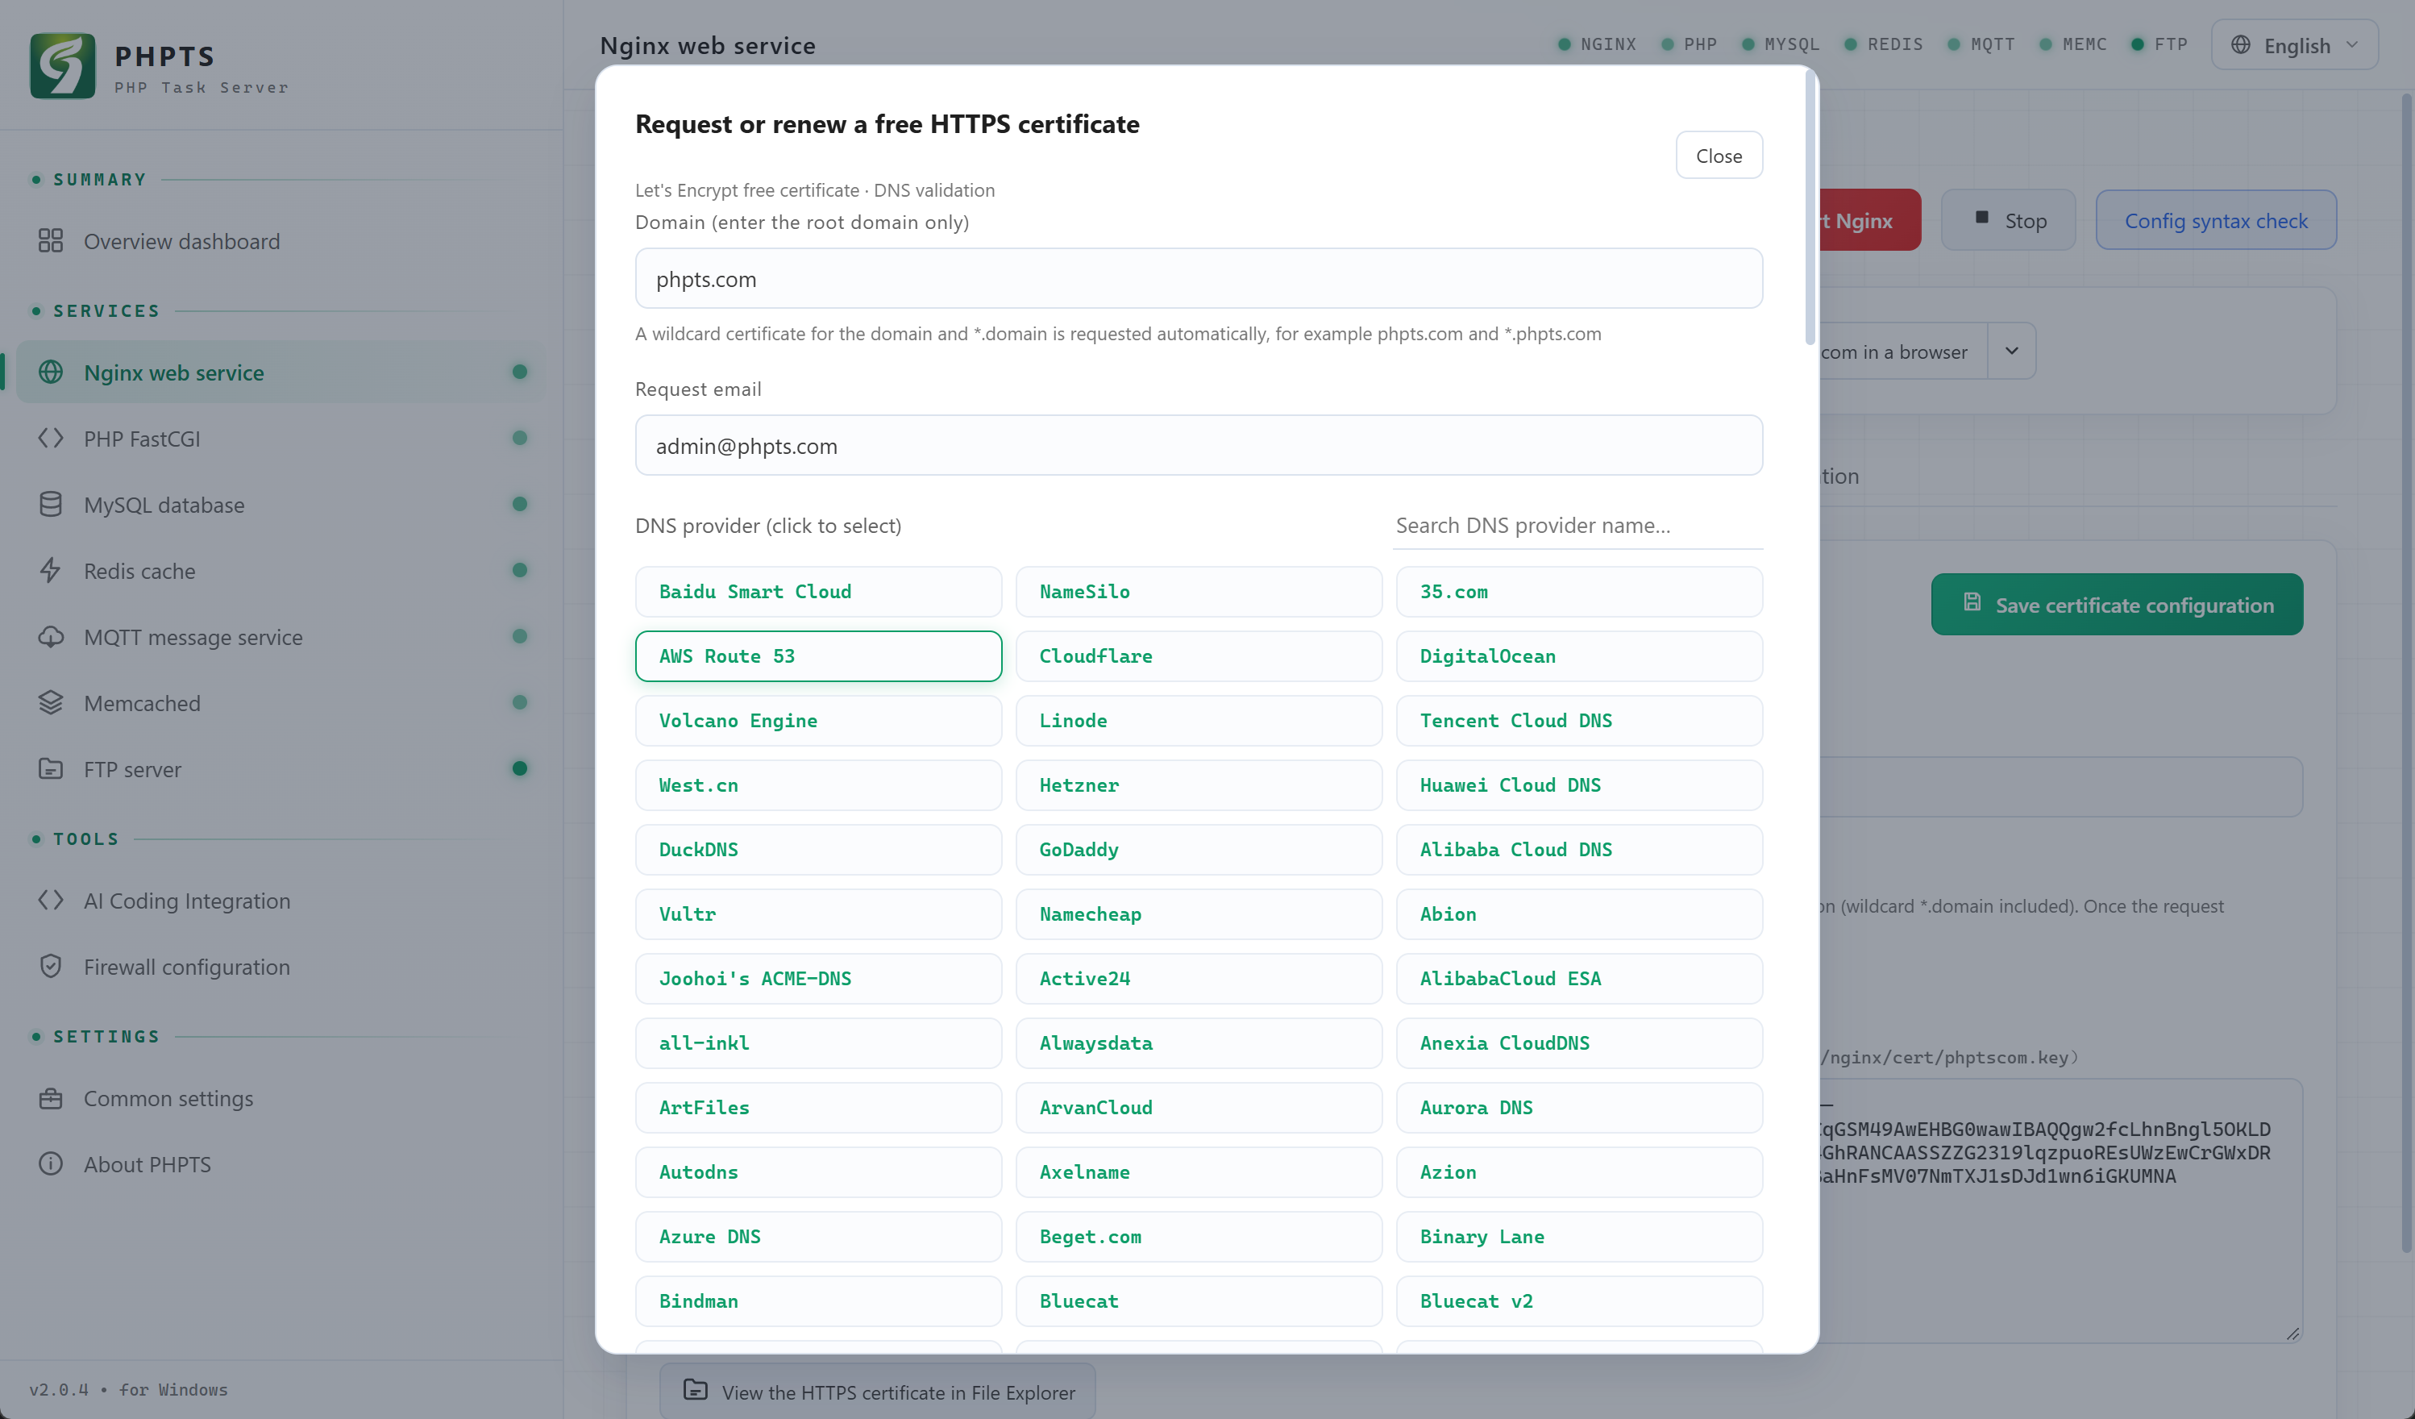The image size is (2415, 1419).
Task: Open PHP FastCGI service page
Action: [281, 438]
